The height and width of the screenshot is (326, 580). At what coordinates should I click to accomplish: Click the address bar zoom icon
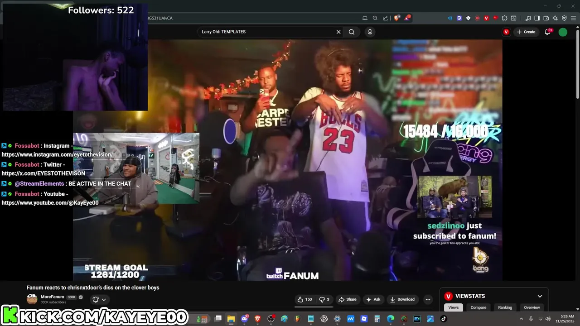375,18
